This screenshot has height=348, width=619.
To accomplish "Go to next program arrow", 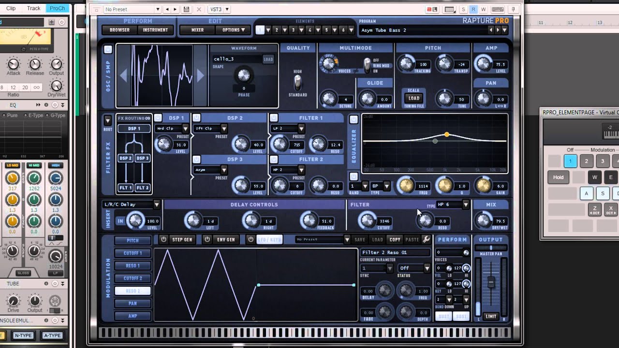I will 497,30.
